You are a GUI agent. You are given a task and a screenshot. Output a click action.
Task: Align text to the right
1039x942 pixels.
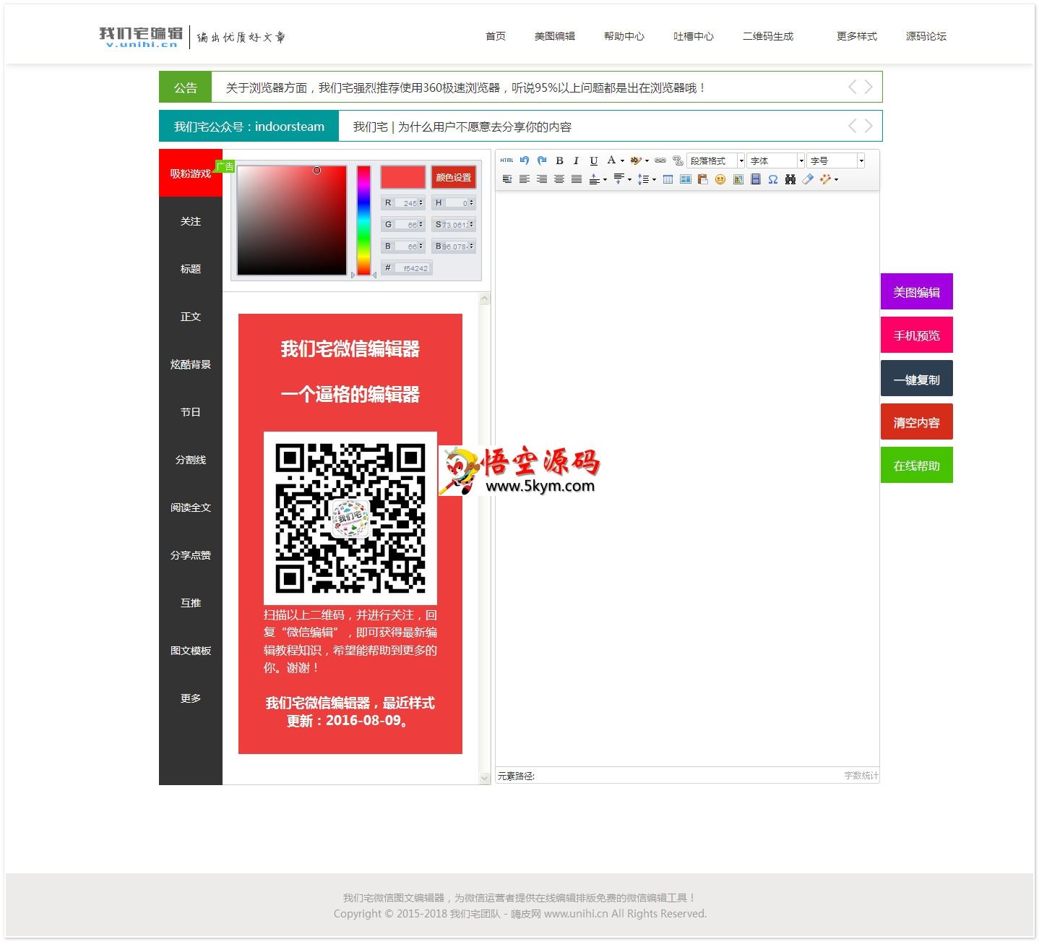click(x=542, y=179)
